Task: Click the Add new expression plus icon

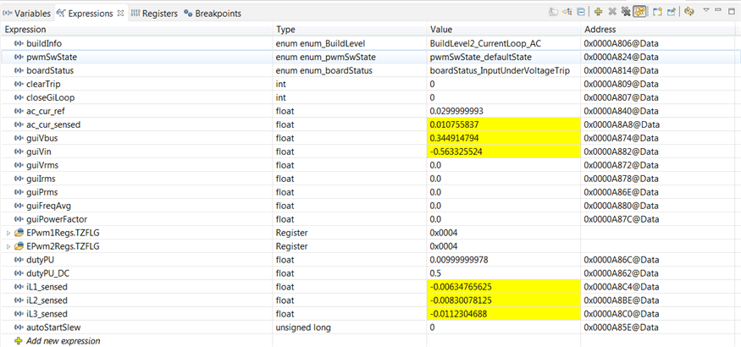Action: (x=598, y=13)
